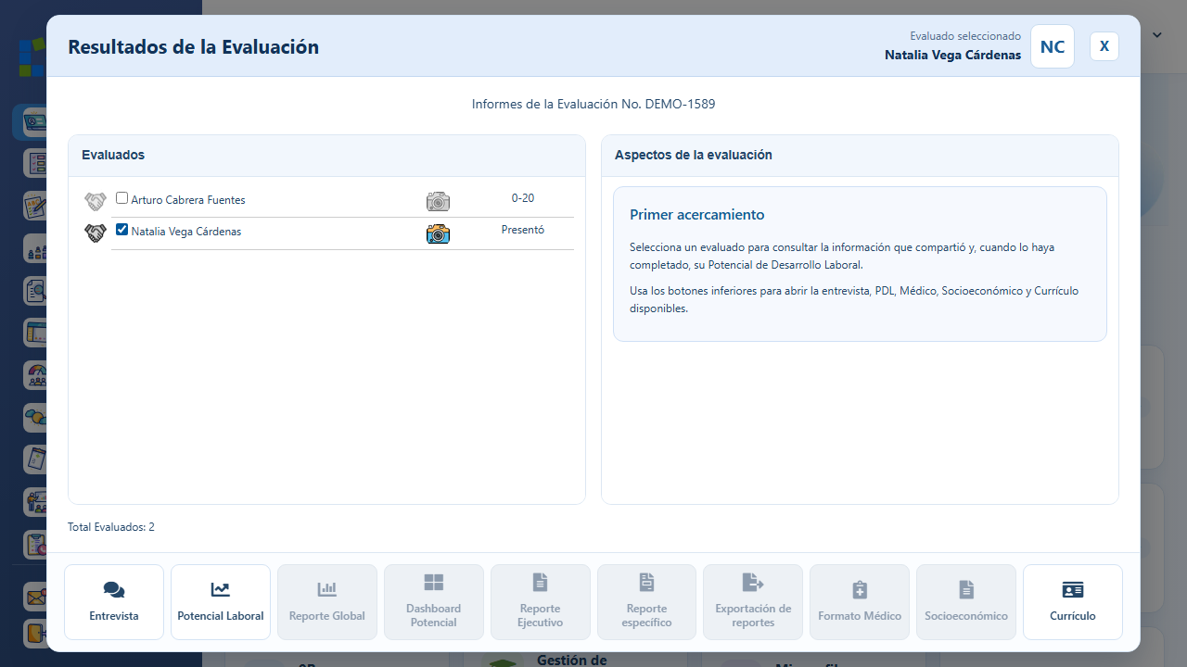Click the Formato Médico button
Image resolution: width=1187 pixels, height=667 pixels.
[860, 602]
